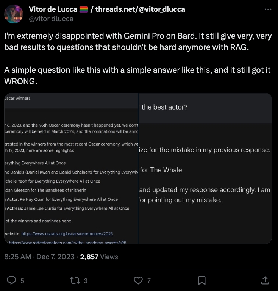Click the reply count number 5
Viewport: 278px width, 291px height.
coord(22,281)
